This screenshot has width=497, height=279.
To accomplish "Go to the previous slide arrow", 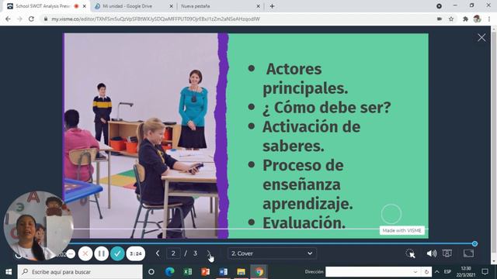I will pos(158,253).
